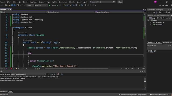Select Solução 'Client' row in tree
The height and width of the screenshot is (96, 172).
tap(160, 18)
